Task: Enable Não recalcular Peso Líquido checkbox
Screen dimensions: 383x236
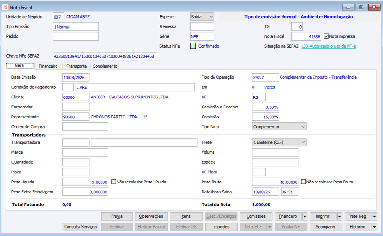Action: click(x=113, y=182)
